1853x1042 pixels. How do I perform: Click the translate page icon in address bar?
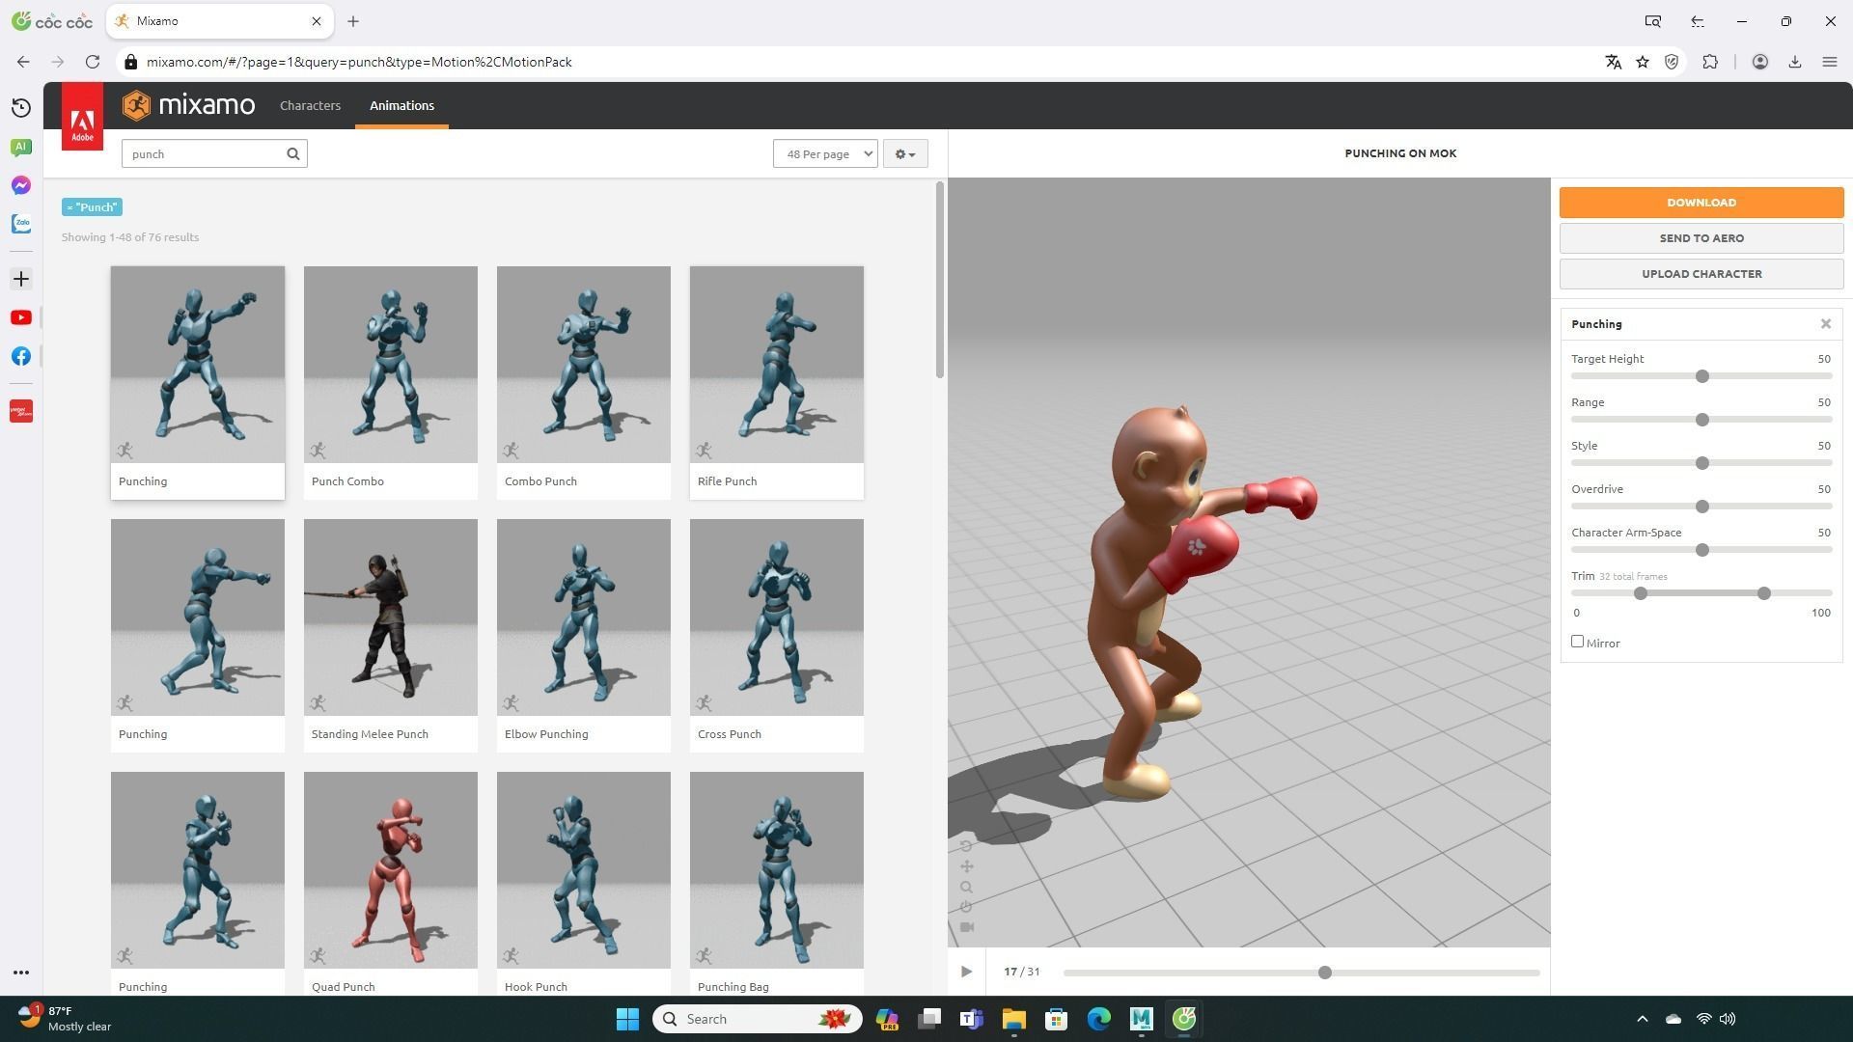(x=1613, y=62)
